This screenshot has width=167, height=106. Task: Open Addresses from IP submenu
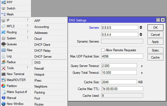coord(50,33)
